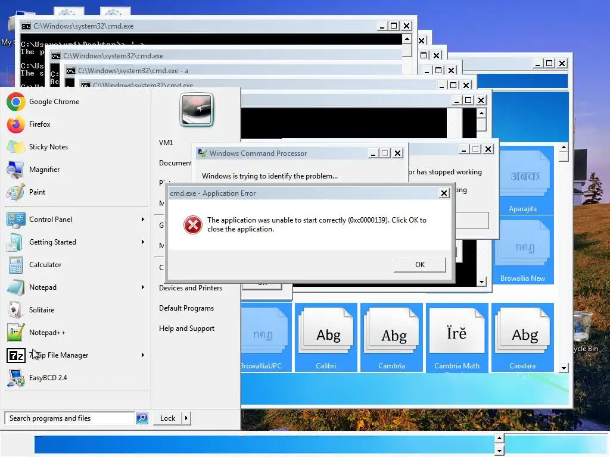
Task: Click scroll down arrow in the black console window
Action: coord(481,282)
